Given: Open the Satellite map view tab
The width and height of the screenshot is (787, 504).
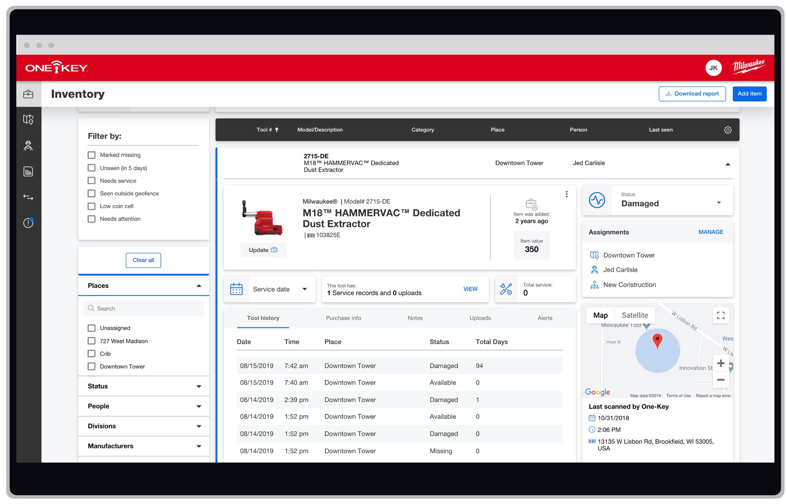Looking at the screenshot, I should tap(635, 315).
